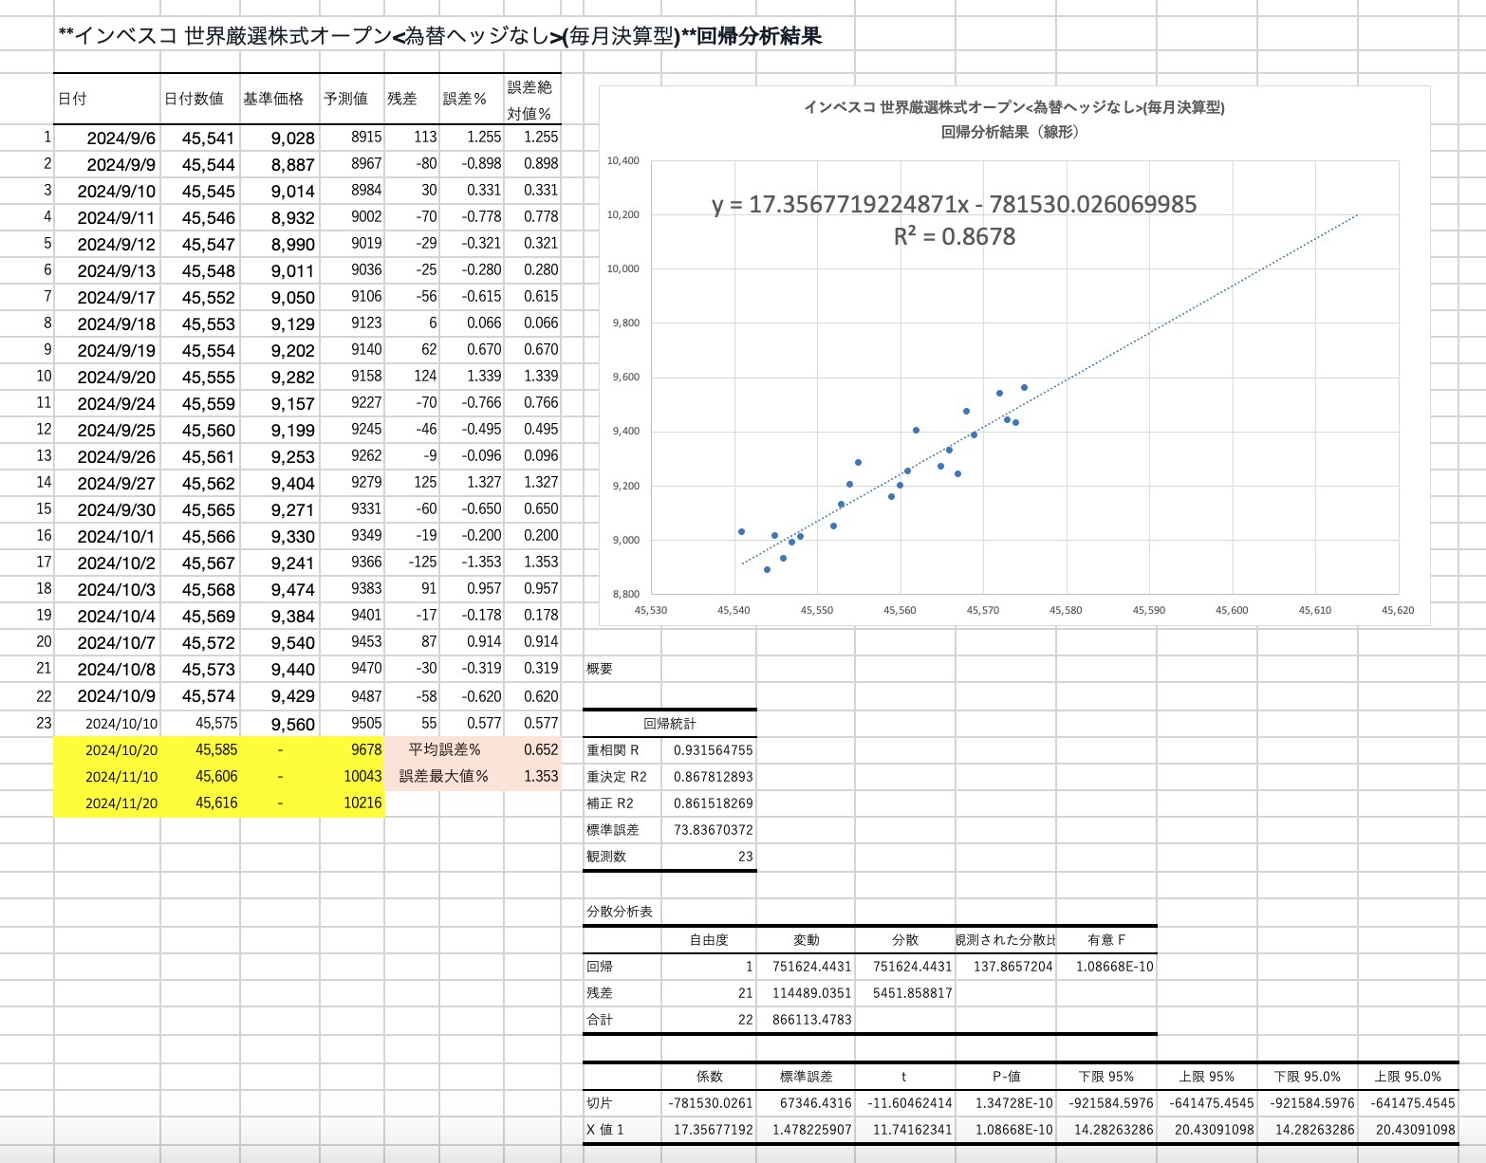Image resolution: width=1486 pixels, height=1163 pixels.
Task: Select the date cell 2024/9/20
Action: pyautogui.click(x=117, y=377)
